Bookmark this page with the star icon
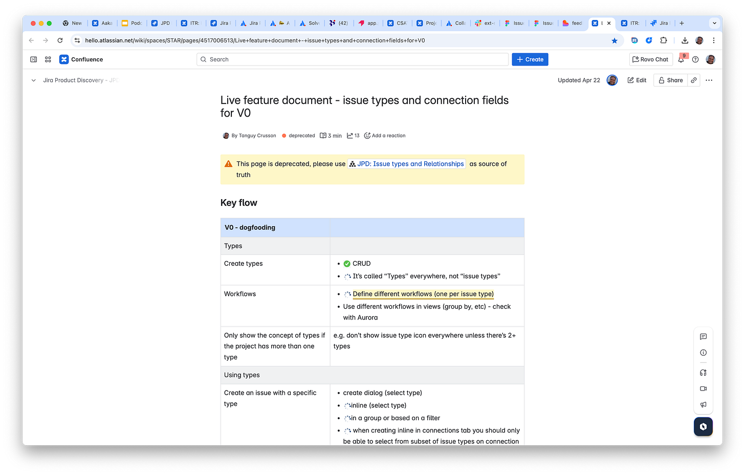Viewport: 745px width, 475px height. (615, 40)
